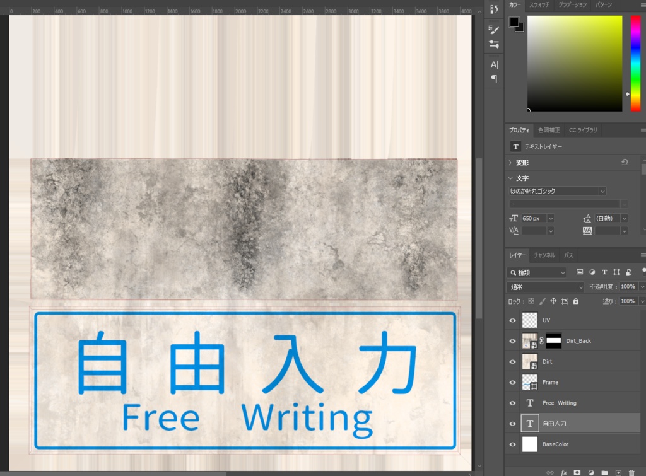646x476 pixels.
Task: Open the Paragraph panel icon
Action: pyautogui.click(x=494, y=79)
